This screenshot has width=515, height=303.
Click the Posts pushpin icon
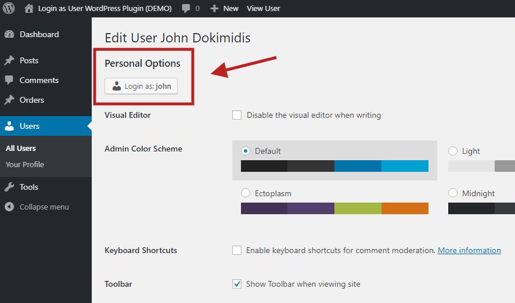[x=9, y=60]
